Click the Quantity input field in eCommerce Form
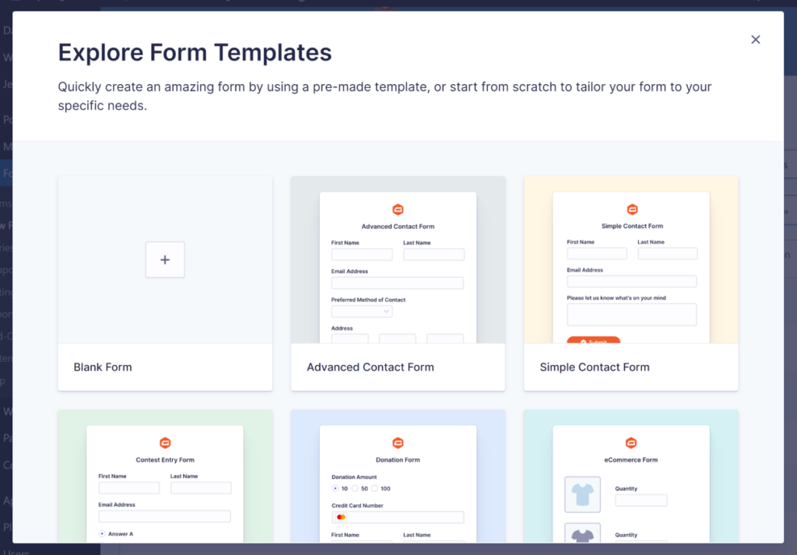The image size is (797, 555). click(641, 500)
